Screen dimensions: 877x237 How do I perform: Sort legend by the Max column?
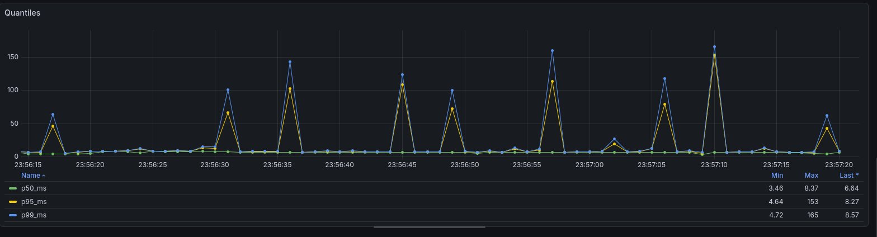[812, 176]
